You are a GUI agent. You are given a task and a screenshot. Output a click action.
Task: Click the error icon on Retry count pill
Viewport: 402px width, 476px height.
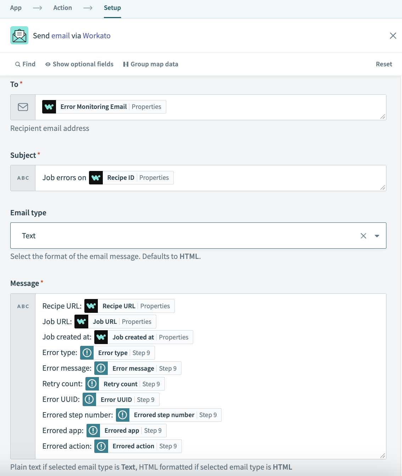92,384
